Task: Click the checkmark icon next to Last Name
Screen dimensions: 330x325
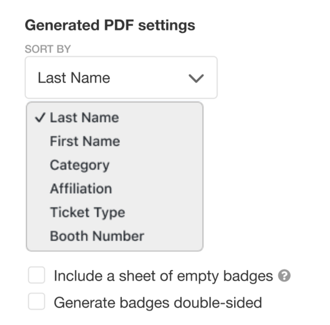Action: coord(40,118)
